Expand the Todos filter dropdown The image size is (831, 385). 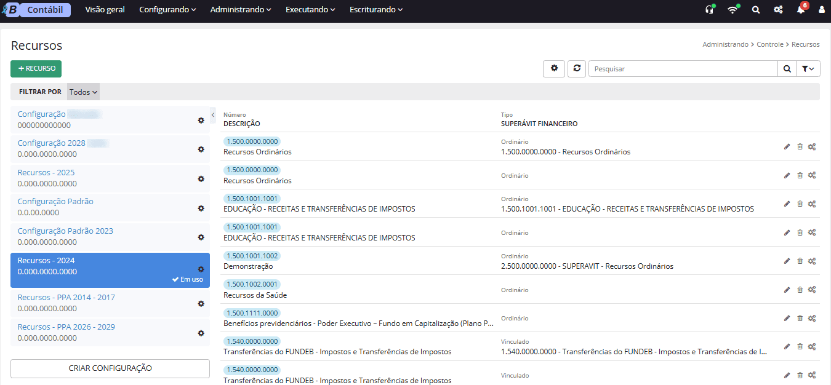point(83,92)
